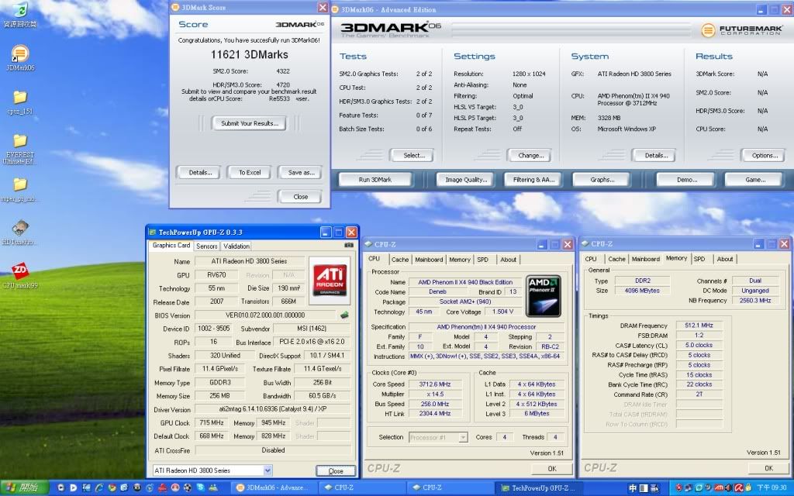The width and height of the screenshot is (794, 496).
Task: Launch the 3DMark06 desktop shortcut
Action: [x=19, y=57]
